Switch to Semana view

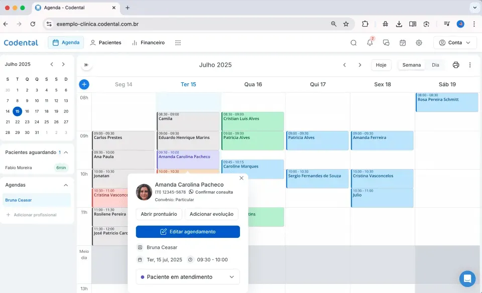coord(412,65)
